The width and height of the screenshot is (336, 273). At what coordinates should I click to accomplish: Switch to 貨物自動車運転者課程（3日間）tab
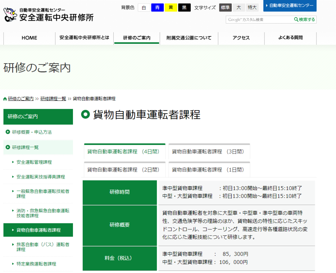pyautogui.click(x=209, y=152)
